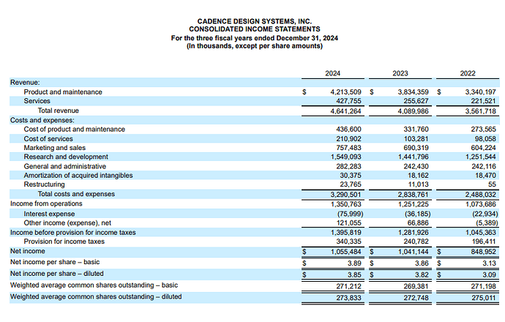
Task: Select Services value 427,755
Action: point(349,101)
